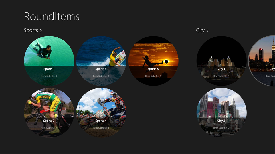Click the 'Sports 3' title label
Screen dimensions: 275x154
click(101, 69)
